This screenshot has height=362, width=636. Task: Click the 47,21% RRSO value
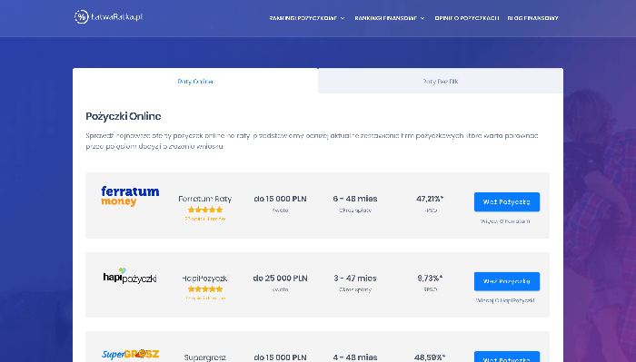coord(430,199)
